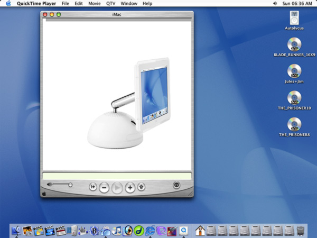Open the QuickTime TV channels button
Screen dimensions: 317x238
[176, 185]
